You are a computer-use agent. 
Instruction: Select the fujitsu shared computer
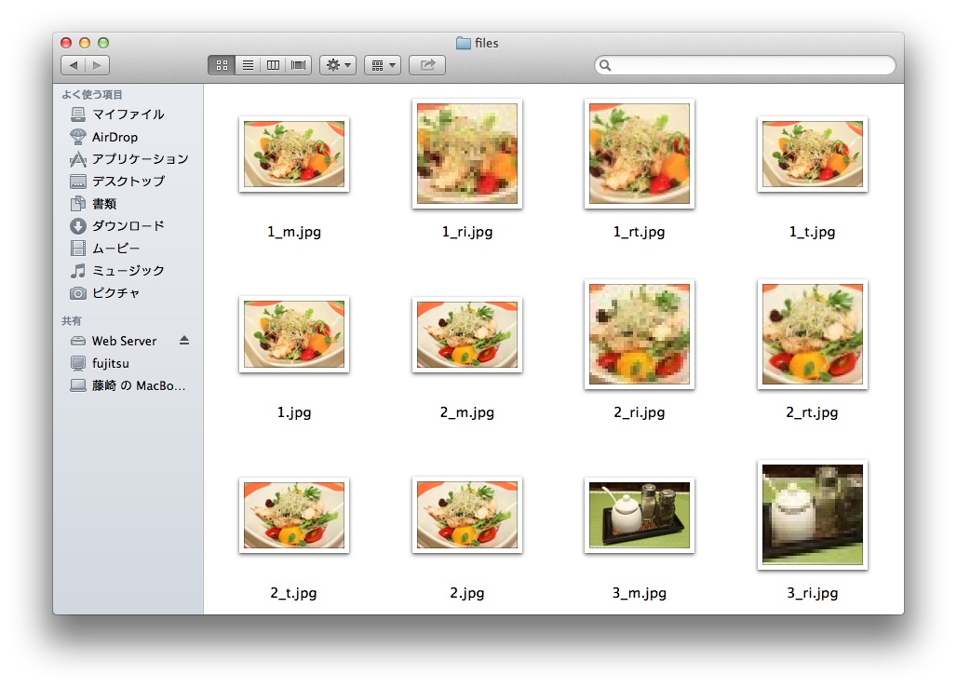pyautogui.click(x=112, y=363)
